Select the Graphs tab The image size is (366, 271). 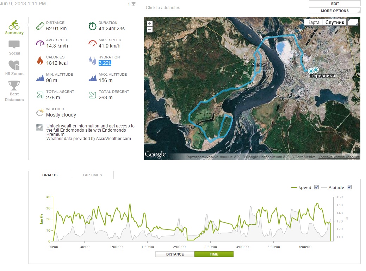50,175
